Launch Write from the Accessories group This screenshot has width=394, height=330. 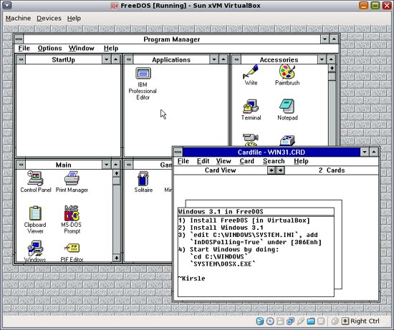click(x=251, y=72)
